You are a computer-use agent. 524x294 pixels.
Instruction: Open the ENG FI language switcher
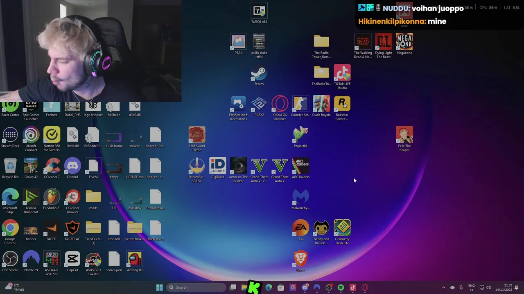coord(471,287)
